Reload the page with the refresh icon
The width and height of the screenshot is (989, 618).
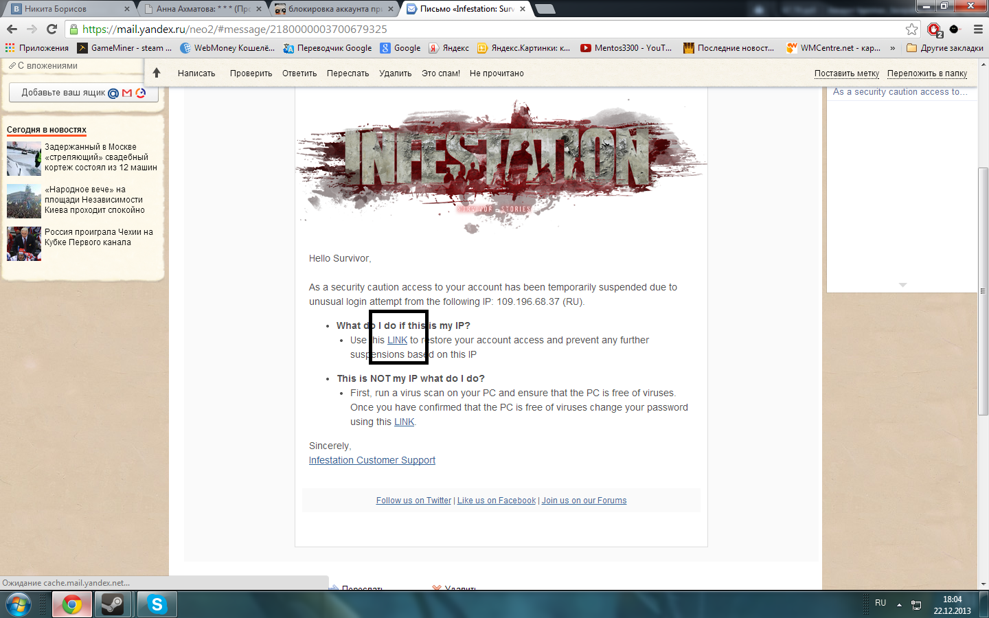pos(52,29)
